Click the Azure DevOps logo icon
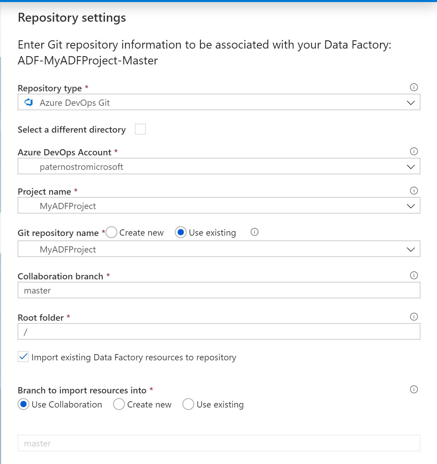This screenshot has height=464, width=437. tap(29, 102)
